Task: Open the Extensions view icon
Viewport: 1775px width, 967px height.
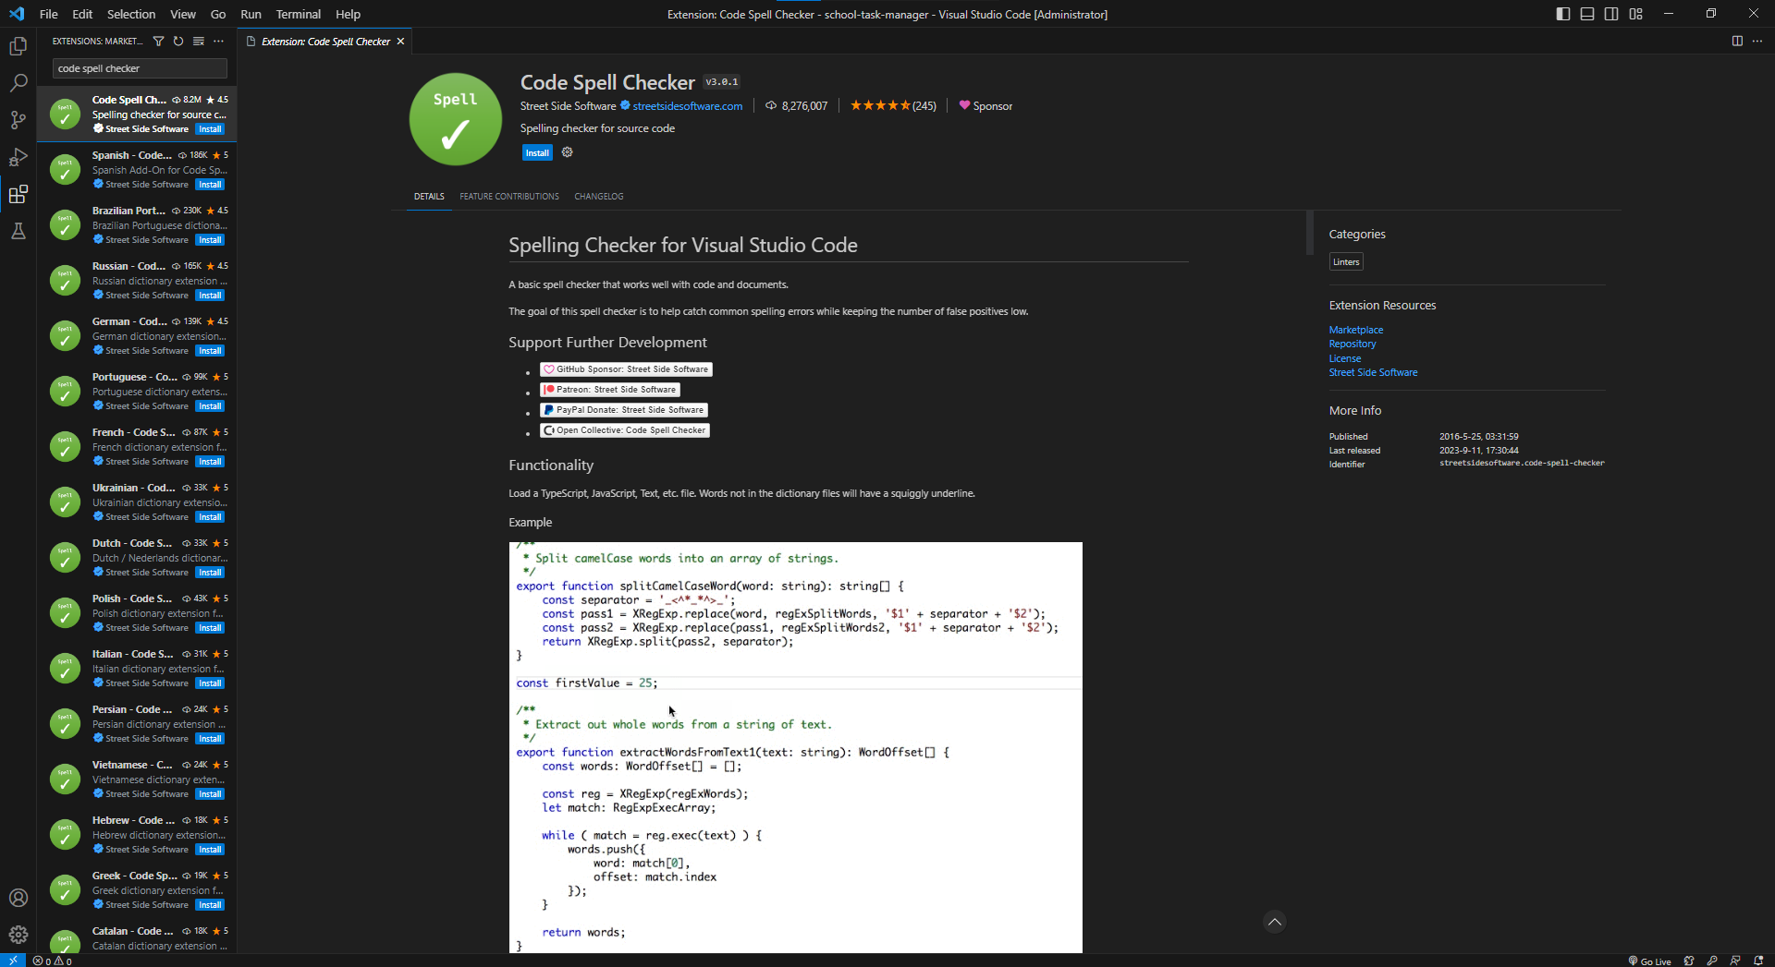Action: click(18, 194)
